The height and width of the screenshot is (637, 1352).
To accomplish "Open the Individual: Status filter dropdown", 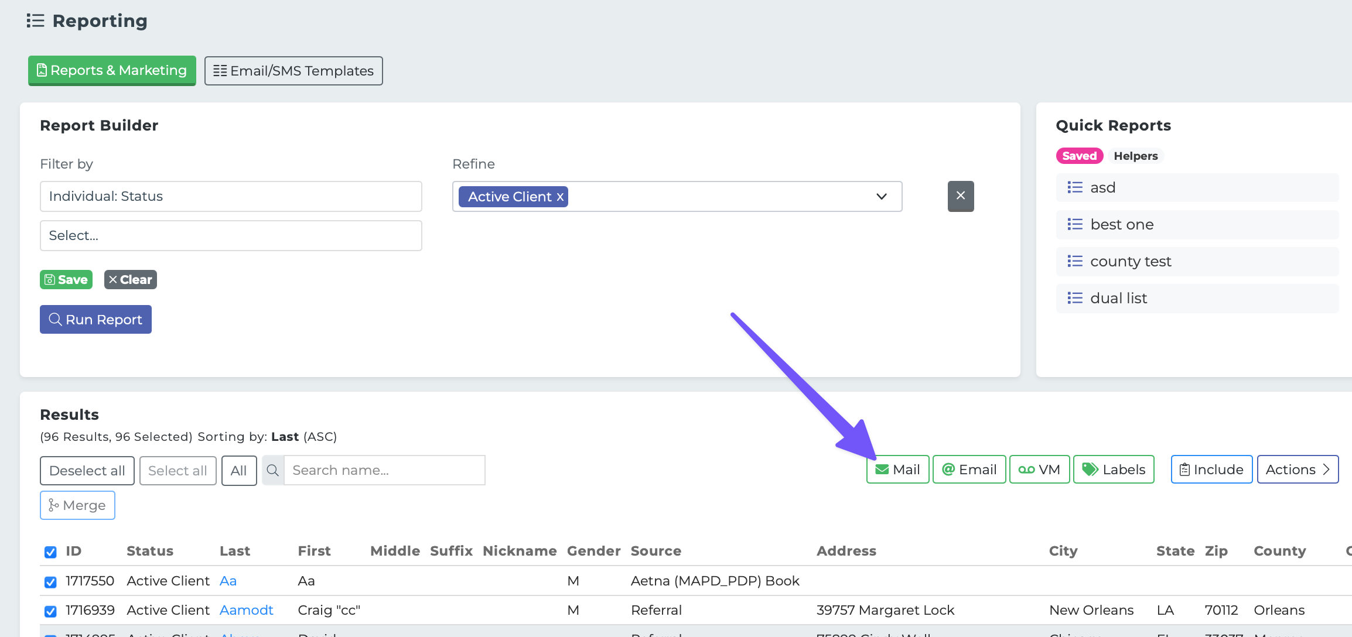I will click(x=231, y=196).
